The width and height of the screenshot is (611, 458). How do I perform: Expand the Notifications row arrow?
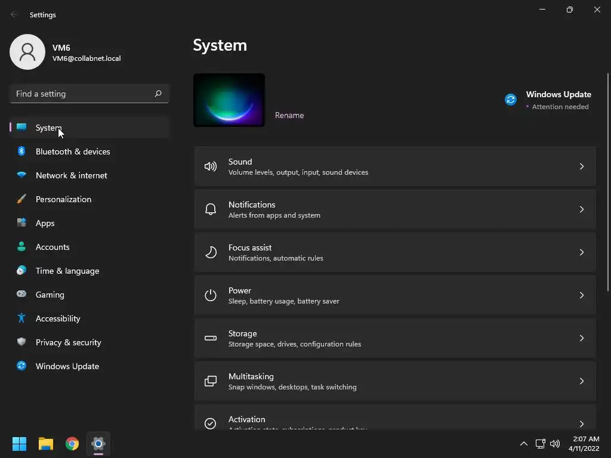click(581, 209)
